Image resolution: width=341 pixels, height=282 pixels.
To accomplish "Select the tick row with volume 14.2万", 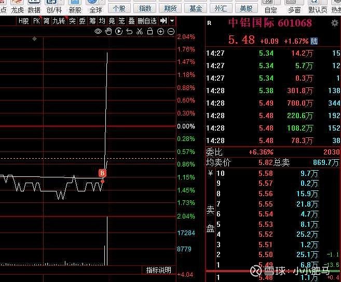I will (x=272, y=53).
